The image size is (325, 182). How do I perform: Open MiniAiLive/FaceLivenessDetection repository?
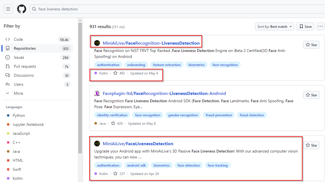[138, 144]
